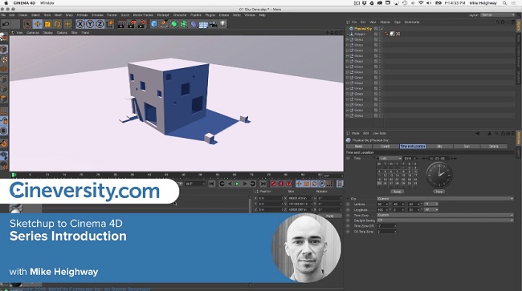Open the Latitude N/S direction dropdown

431,204
